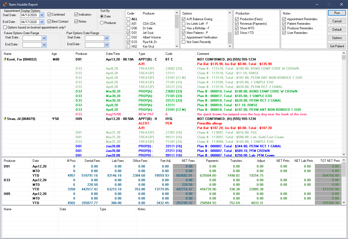Check producer D02 Albert Wesker
This screenshot has height=239, width=348.
tap(129, 37)
